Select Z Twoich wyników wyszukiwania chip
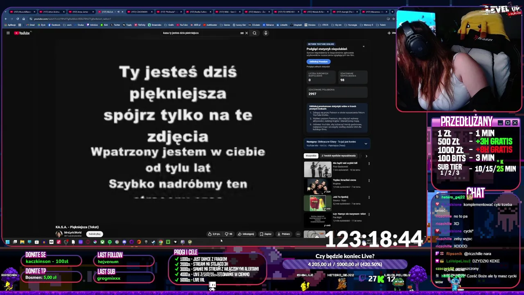Viewport: 524px width, 295px height. (339, 156)
